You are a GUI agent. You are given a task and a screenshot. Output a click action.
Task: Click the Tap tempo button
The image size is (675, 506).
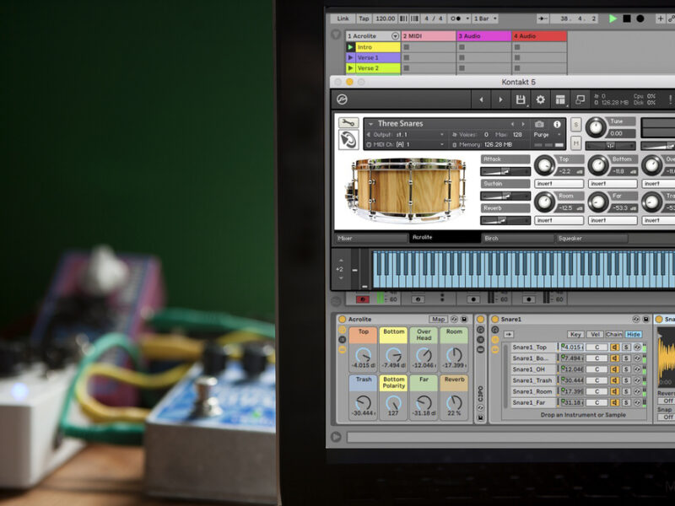(364, 19)
